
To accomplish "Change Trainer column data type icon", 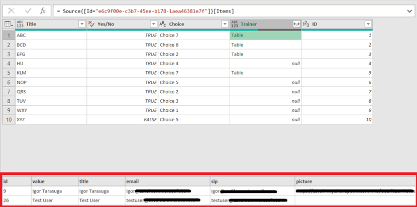I will tap(235, 24).
